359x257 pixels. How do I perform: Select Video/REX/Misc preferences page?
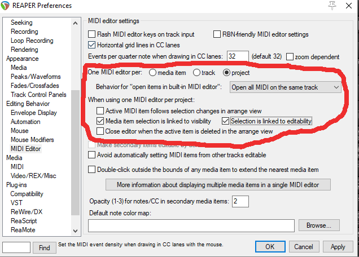[x=33, y=176]
